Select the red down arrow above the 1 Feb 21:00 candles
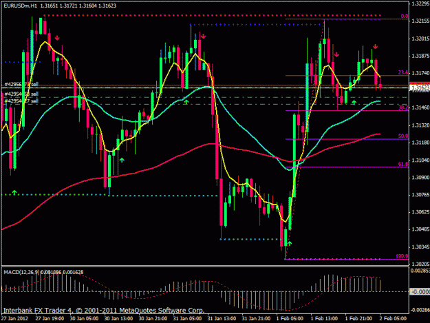 click(x=375, y=46)
